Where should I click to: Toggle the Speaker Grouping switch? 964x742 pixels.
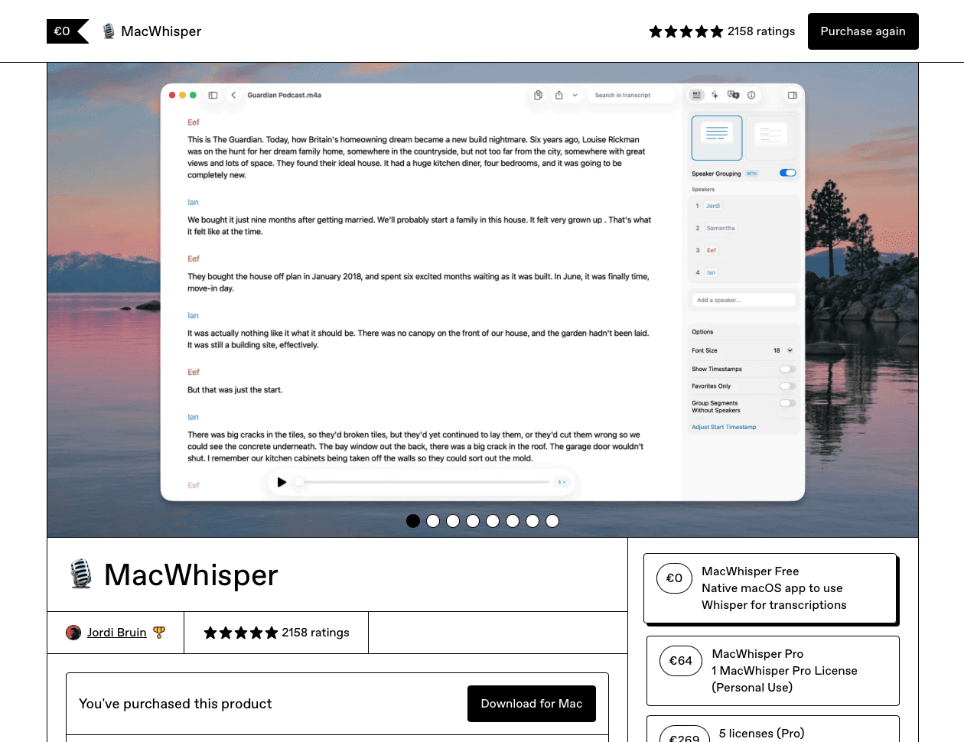[788, 173]
